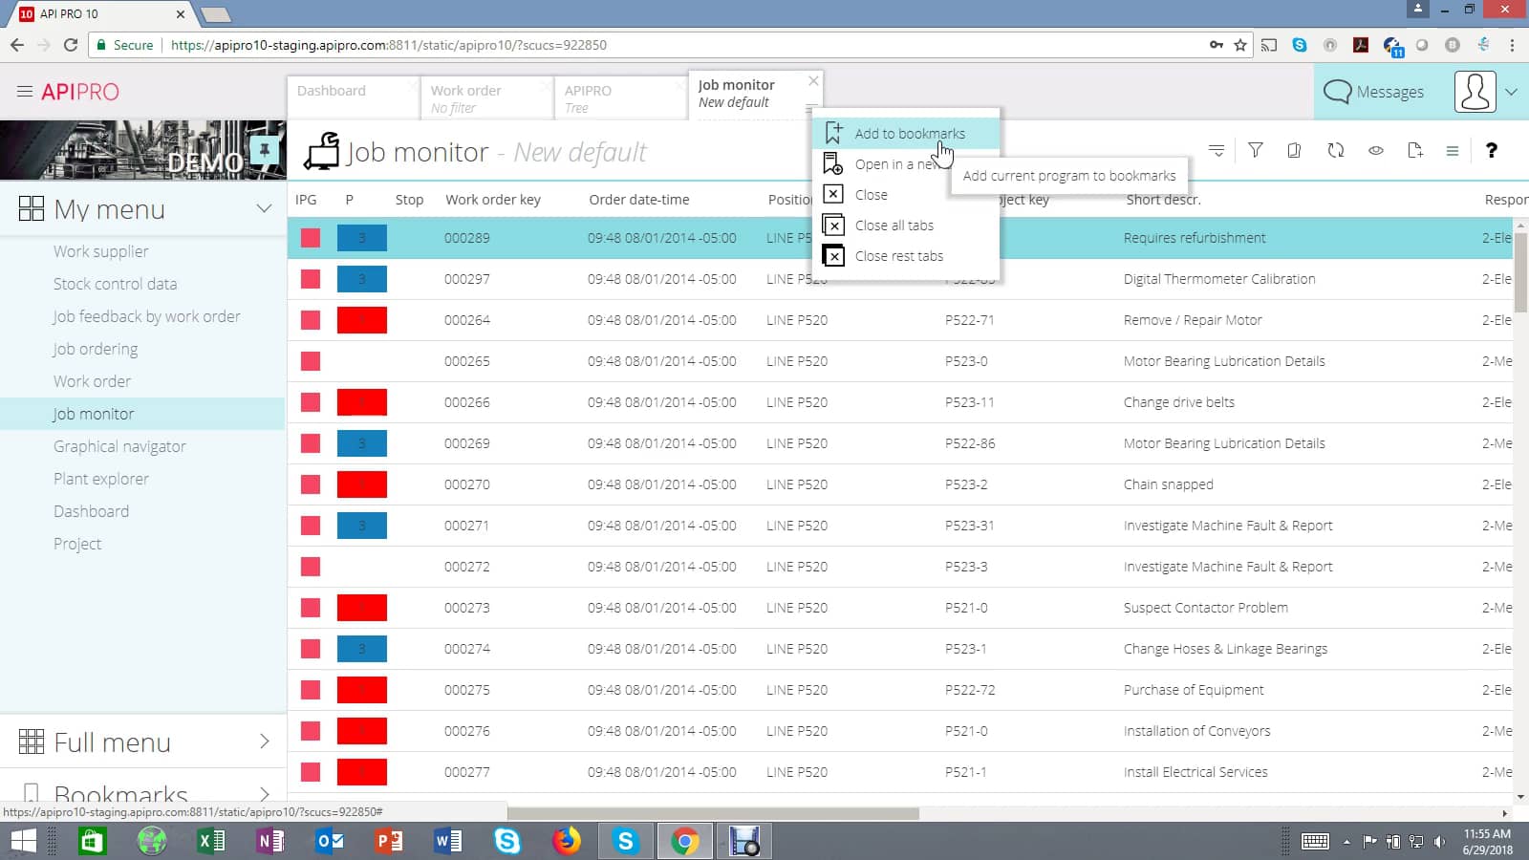Open Plant explorer from My menu
The height and width of the screenshot is (860, 1529).
[101, 478]
